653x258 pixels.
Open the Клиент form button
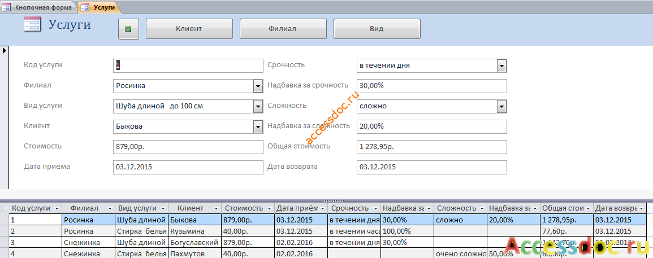189,29
